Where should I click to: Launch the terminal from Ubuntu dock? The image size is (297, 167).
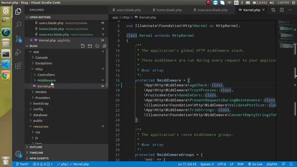click(x=6, y=54)
